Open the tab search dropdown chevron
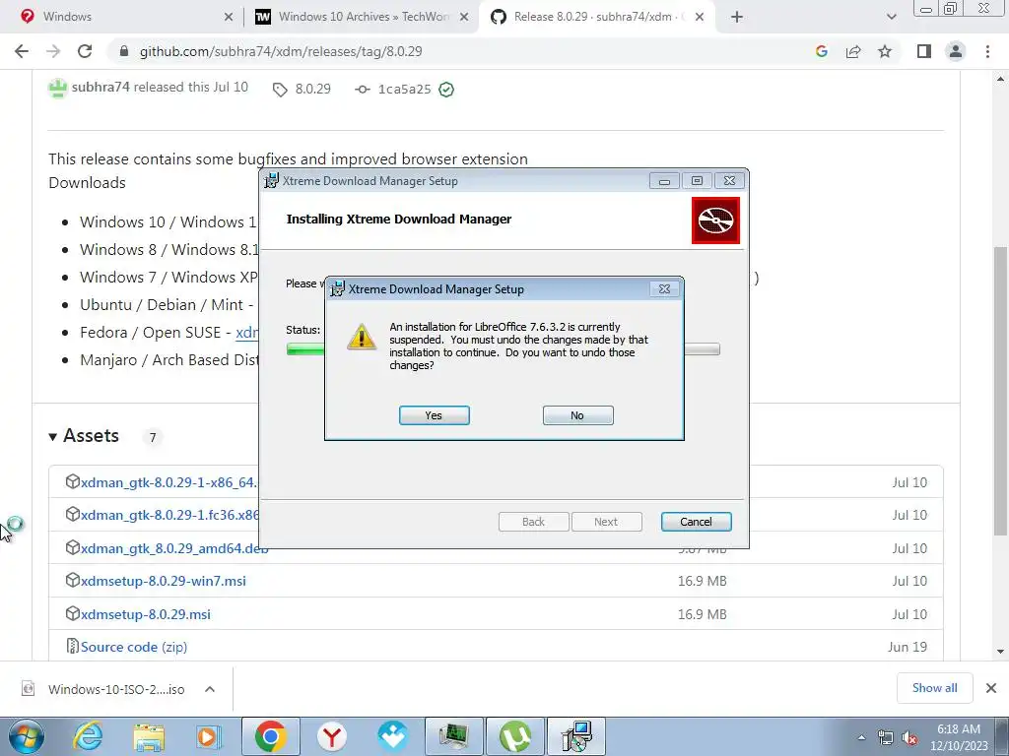 pyautogui.click(x=891, y=18)
